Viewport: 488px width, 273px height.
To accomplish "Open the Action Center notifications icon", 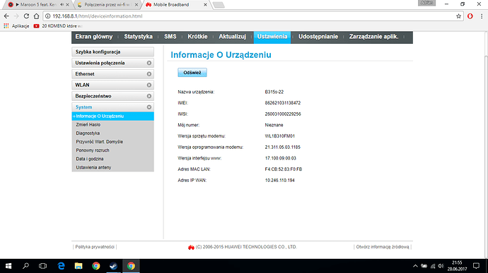I will tap(476, 266).
